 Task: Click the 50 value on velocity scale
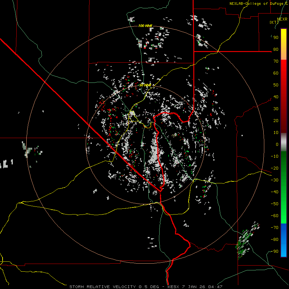pyautogui.click(x=276, y=85)
